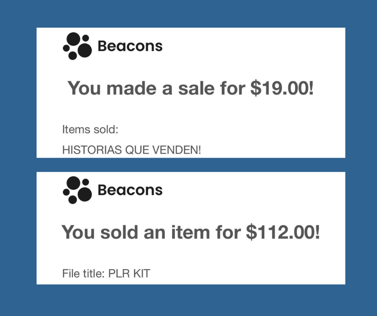Select the Beacons wordmark in the top card
The height and width of the screenshot is (316, 377).
pos(130,47)
